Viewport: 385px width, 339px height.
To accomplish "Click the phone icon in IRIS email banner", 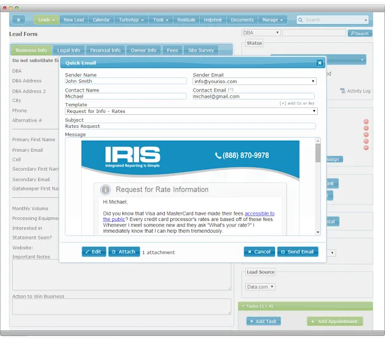I will pos(218,155).
